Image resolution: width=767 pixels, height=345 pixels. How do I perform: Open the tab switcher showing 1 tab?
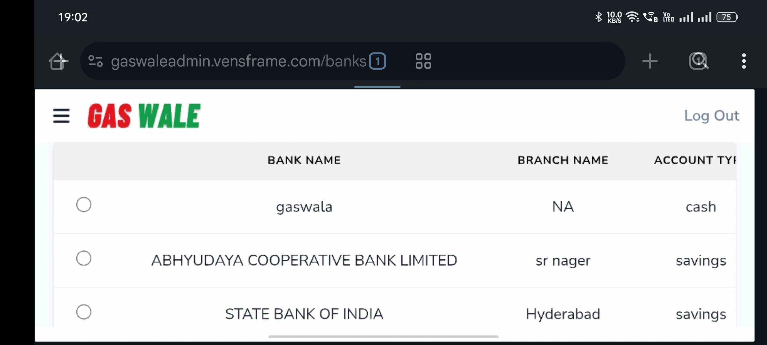point(377,61)
